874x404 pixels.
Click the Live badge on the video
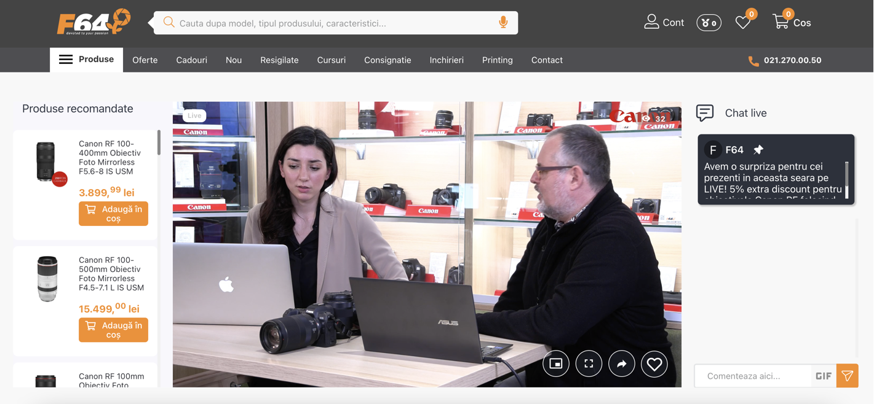point(194,115)
